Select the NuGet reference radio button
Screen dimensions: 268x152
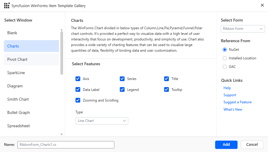tap(225, 50)
